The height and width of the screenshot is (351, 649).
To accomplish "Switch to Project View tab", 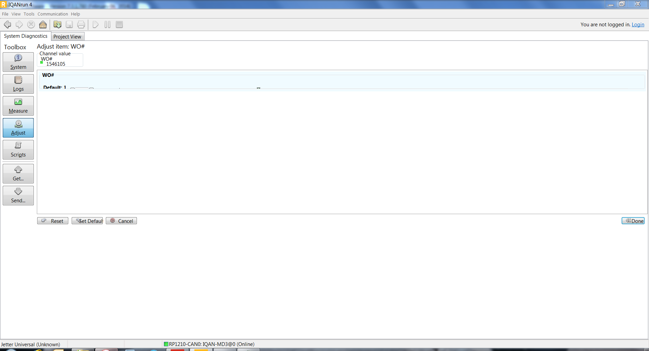I will (x=67, y=36).
